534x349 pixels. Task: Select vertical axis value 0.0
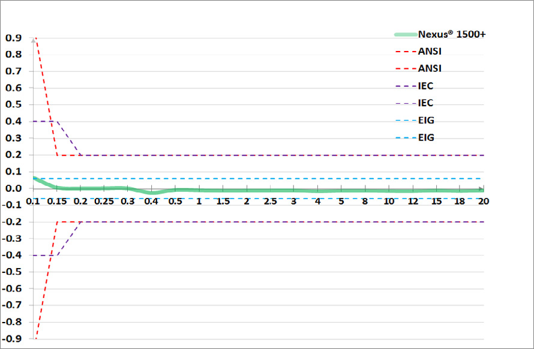pyautogui.click(x=14, y=188)
